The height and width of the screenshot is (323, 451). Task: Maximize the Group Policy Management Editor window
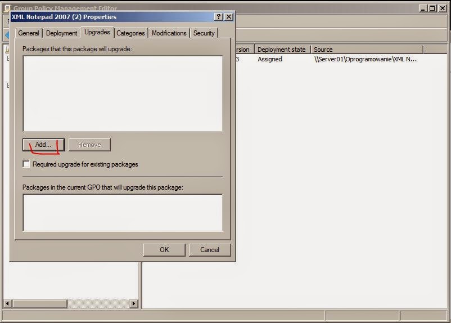click(x=432, y=8)
